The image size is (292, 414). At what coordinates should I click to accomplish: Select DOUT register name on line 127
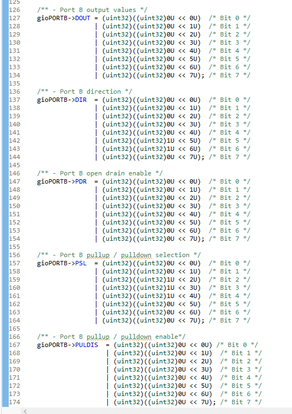(x=83, y=18)
